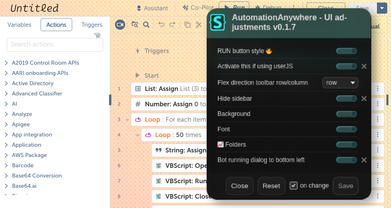Image resolution: width=391 pixels, height=208 pixels.
Task: Click the Search actions input field
Action: coord(55,45)
